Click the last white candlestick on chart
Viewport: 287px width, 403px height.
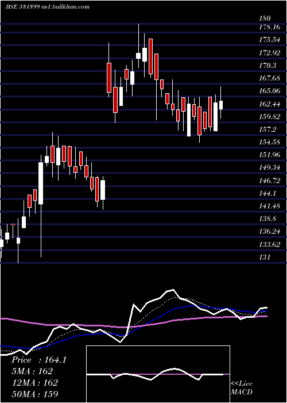[221, 105]
